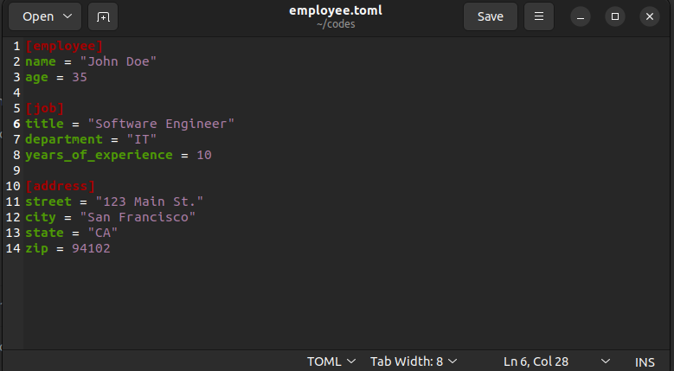The height and width of the screenshot is (371, 674).
Task: Open the new document tab icon
Action: click(x=103, y=16)
